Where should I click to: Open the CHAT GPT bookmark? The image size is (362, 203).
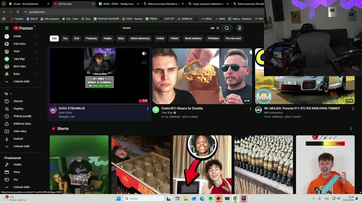point(167,19)
